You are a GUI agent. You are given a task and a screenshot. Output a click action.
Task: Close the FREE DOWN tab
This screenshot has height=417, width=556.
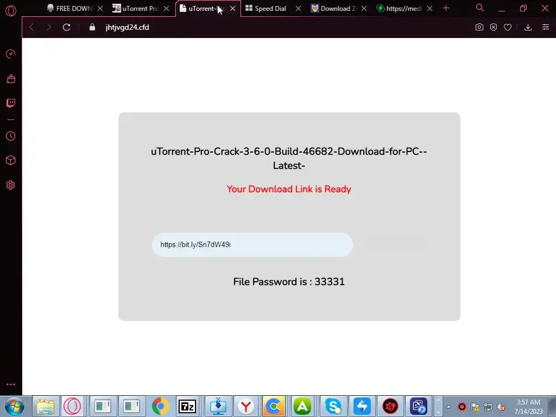pyautogui.click(x=100, y=9)
